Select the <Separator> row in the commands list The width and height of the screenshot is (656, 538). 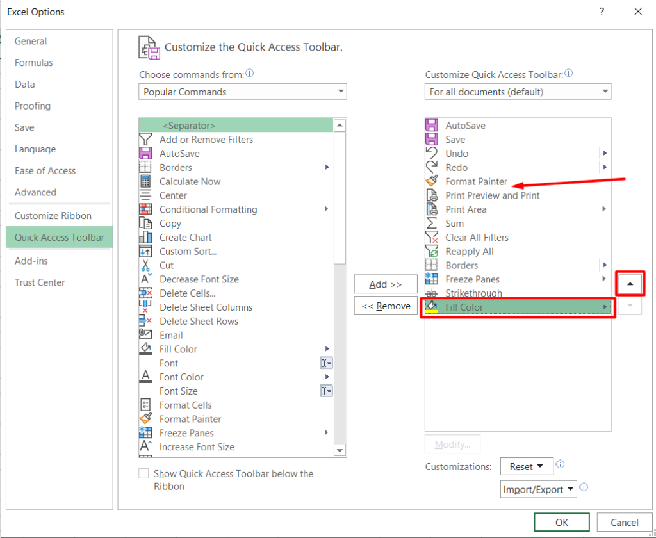pyautogui.click(x=236, y=126)
